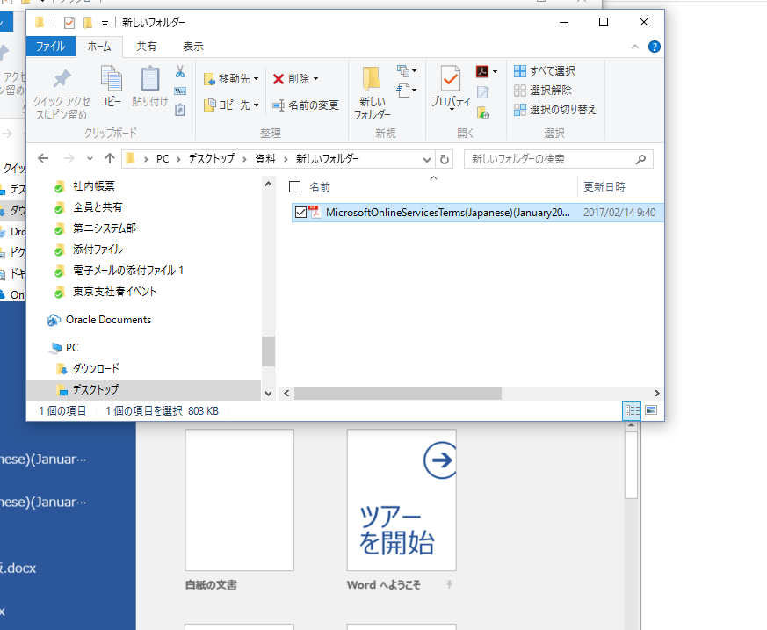Viewport: 767px width, 630px height.
Task: Click the navigation pane vertical scrollbar thumb
Action: click(x=268, y=351)
